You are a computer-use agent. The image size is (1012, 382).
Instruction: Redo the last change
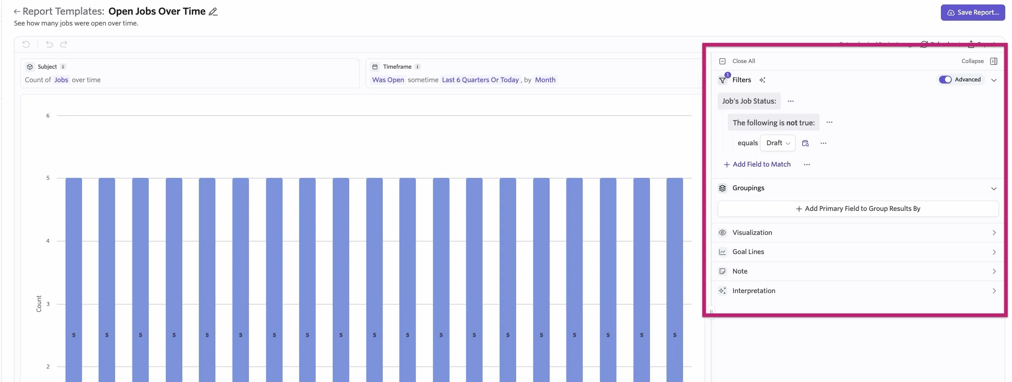[x=64, y=44]
